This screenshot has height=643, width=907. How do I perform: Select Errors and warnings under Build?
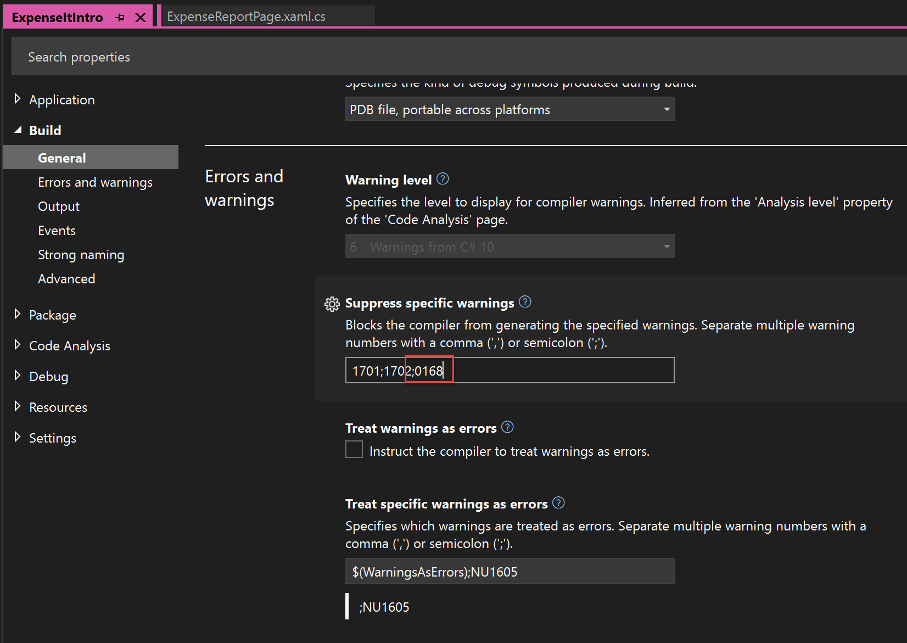[x=95, y=182]
